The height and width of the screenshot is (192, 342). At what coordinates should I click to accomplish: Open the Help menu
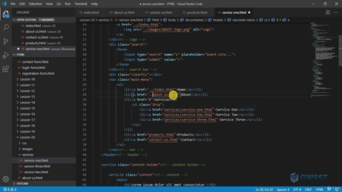pyautogui.click(x=94, y=4)
